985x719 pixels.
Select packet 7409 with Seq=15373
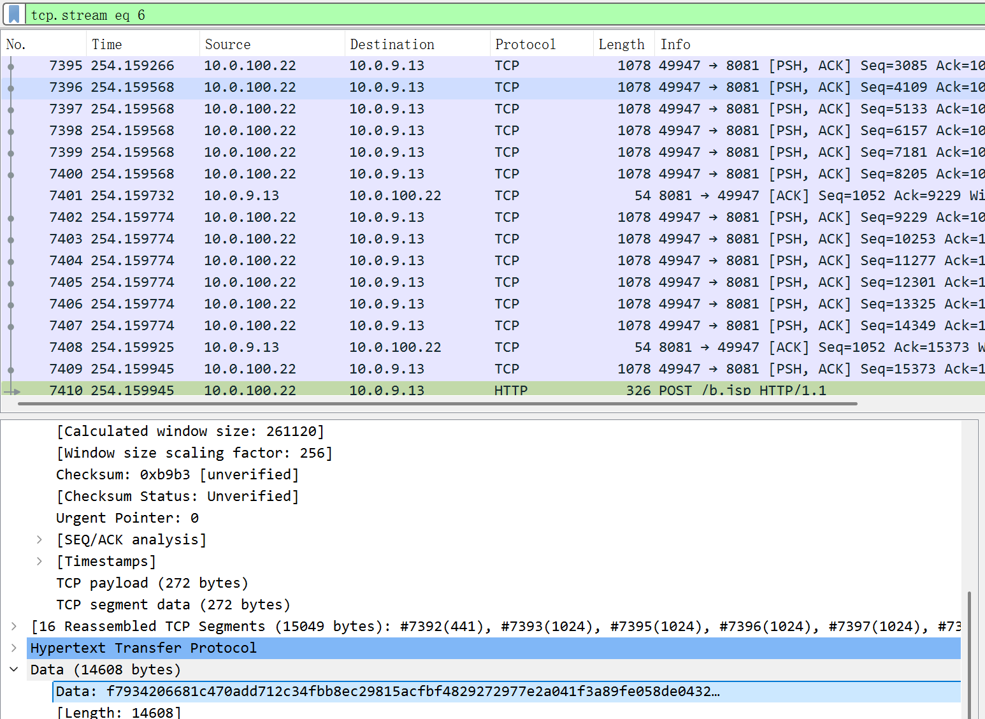click(x=493, y=369)
